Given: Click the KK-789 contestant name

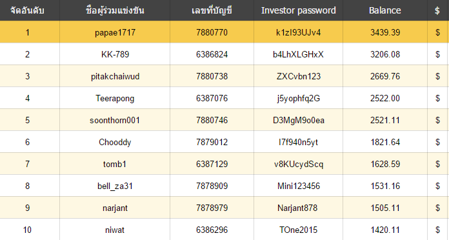Looking at the screenshot, I should [115, 54].
